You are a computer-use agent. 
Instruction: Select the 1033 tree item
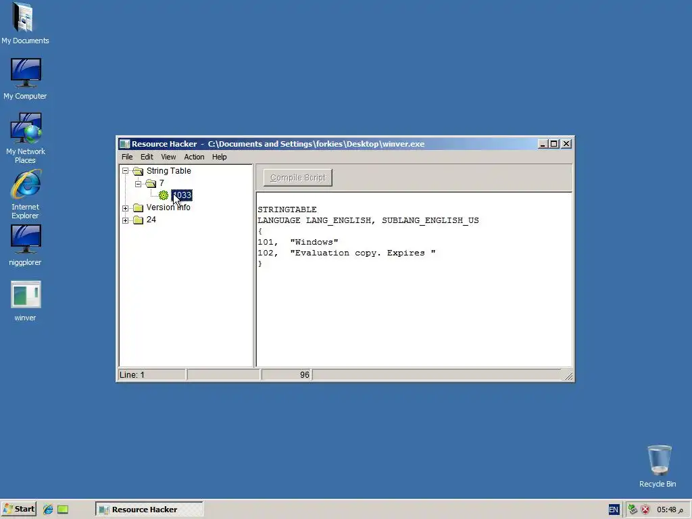tap(182, 195)
